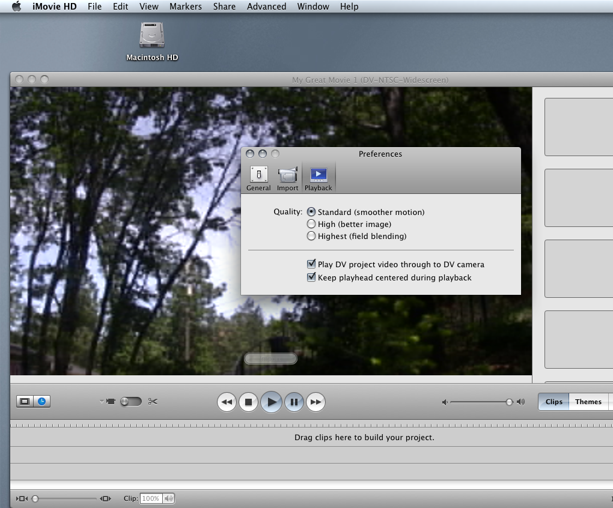Select High (better image) quality
Viewport: 613px width, 508px height.
coord(311,224)
